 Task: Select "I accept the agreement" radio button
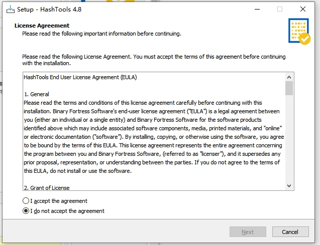26,201
